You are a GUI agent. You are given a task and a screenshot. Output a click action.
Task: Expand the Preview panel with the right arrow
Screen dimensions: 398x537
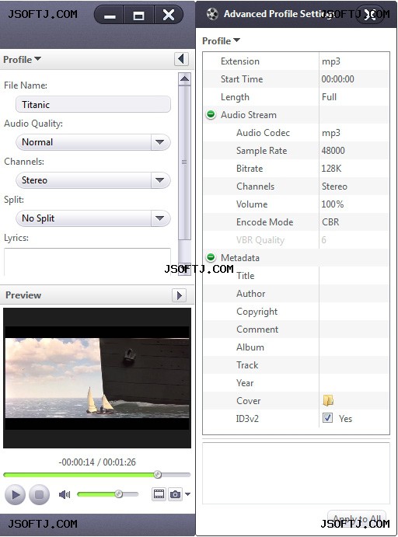coord(179,295)
